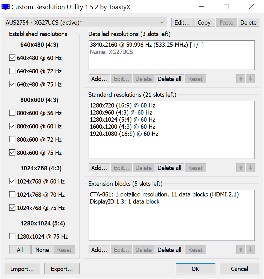Delete all standard resolutions

169,168
